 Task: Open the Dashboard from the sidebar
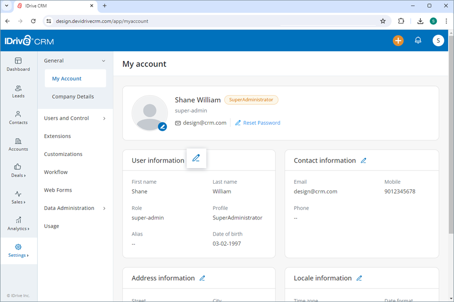[18, 64]
